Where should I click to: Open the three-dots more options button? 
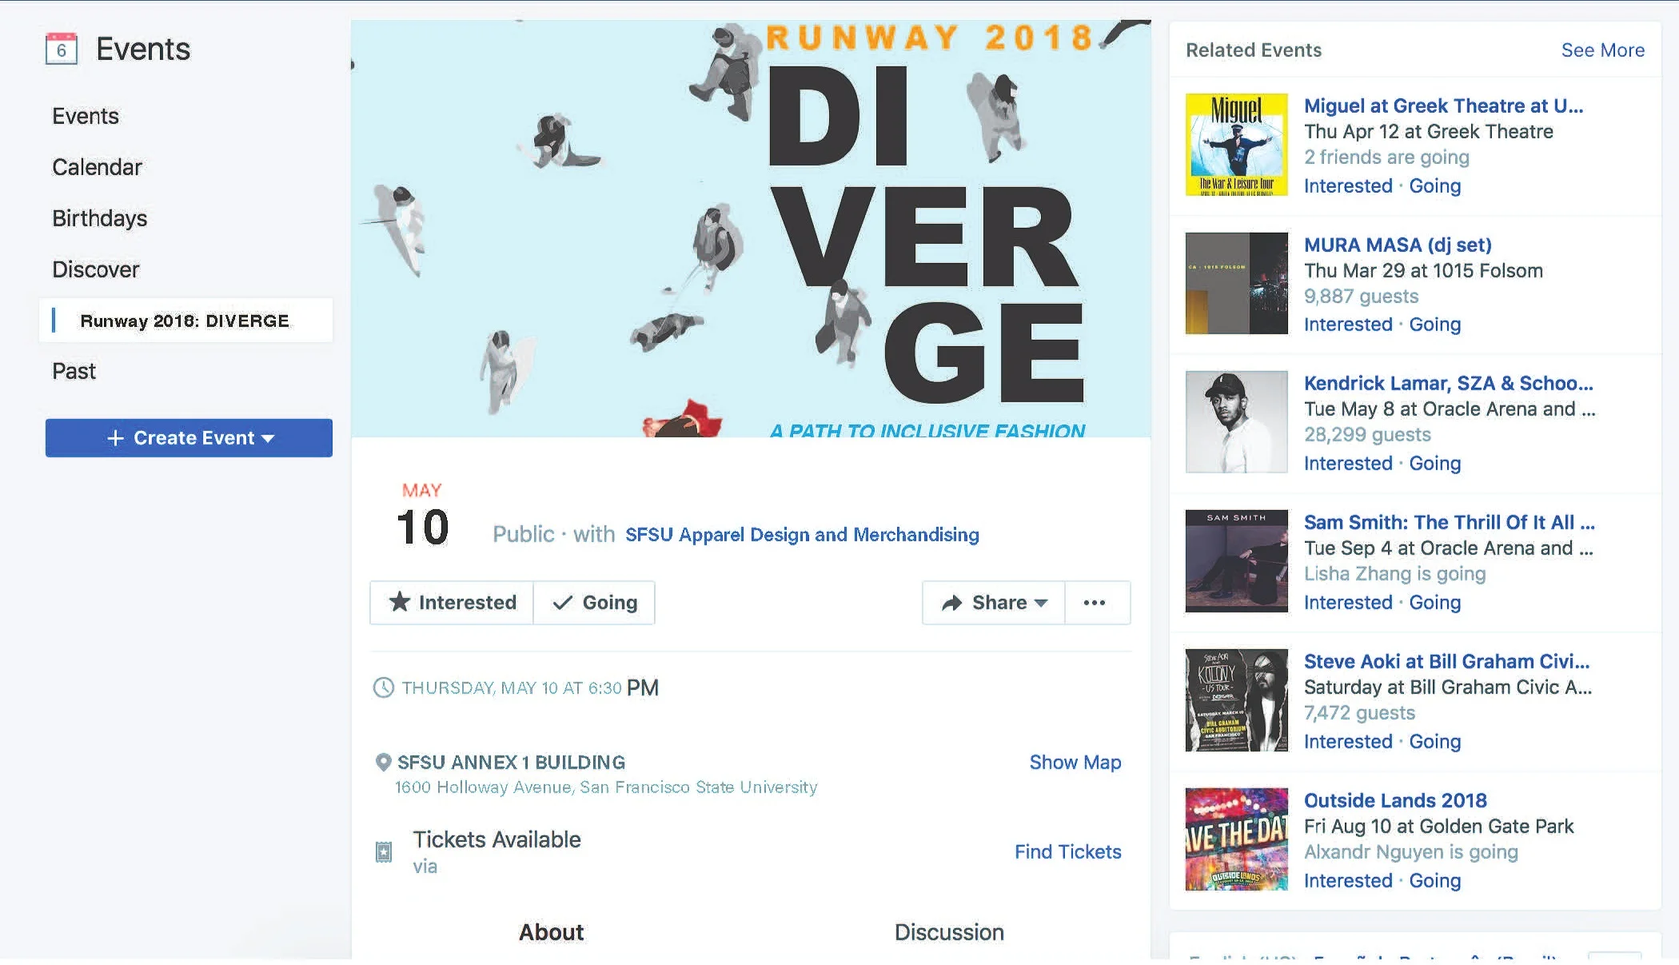click(x=1095, y=603)
